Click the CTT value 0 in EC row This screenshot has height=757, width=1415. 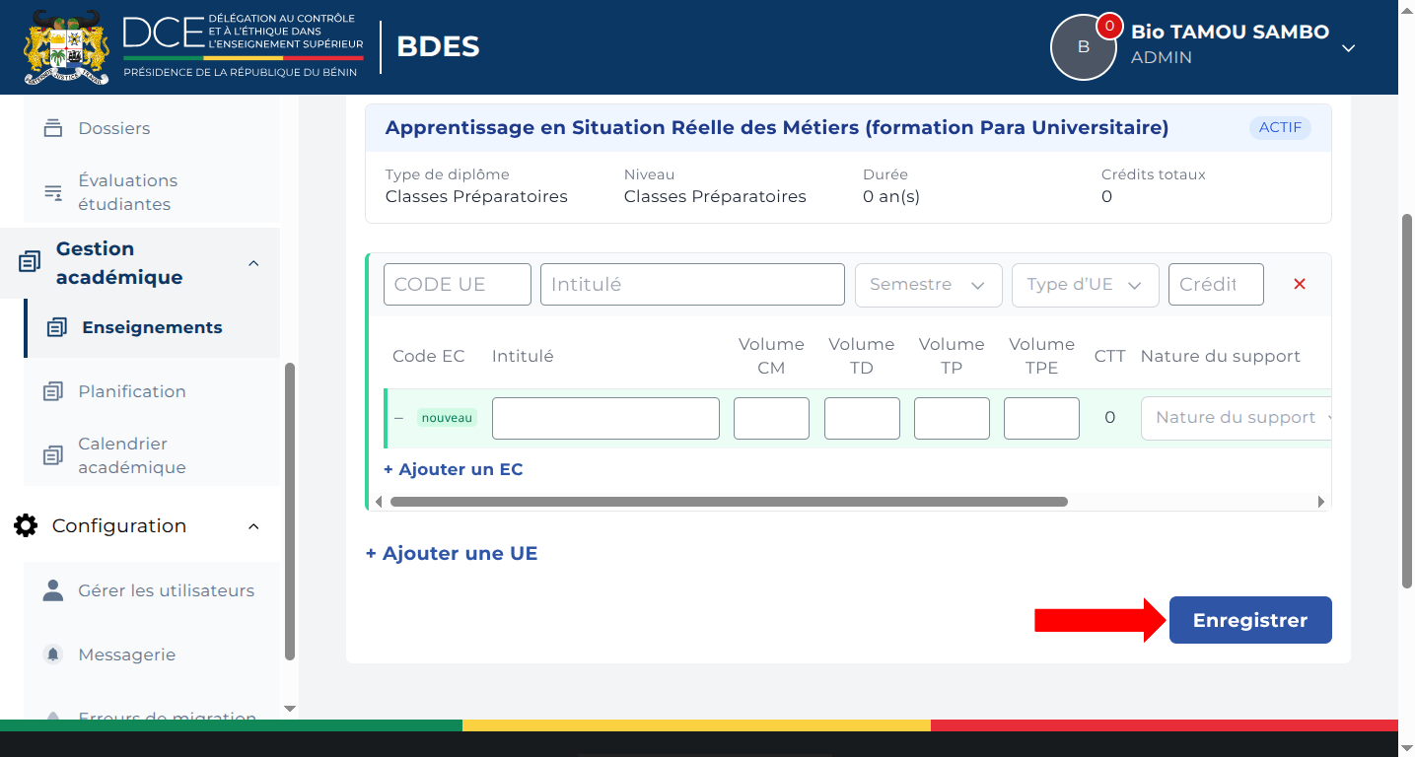click(x=1109, y=418)
